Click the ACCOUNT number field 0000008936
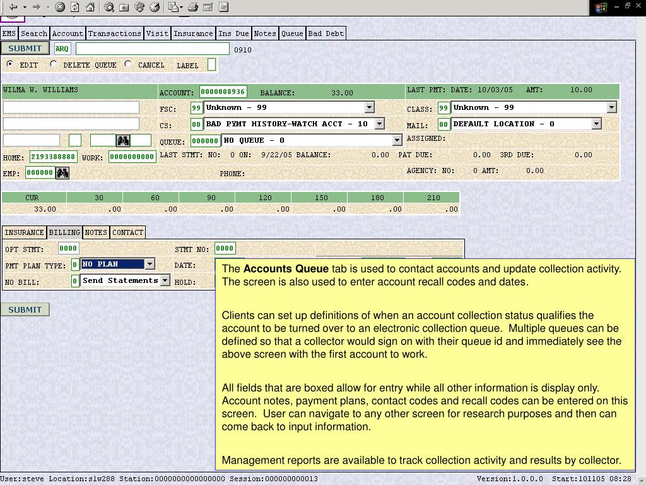Image resolution: width=646 pixels, height=485 pixels. [x=223, y=92]
